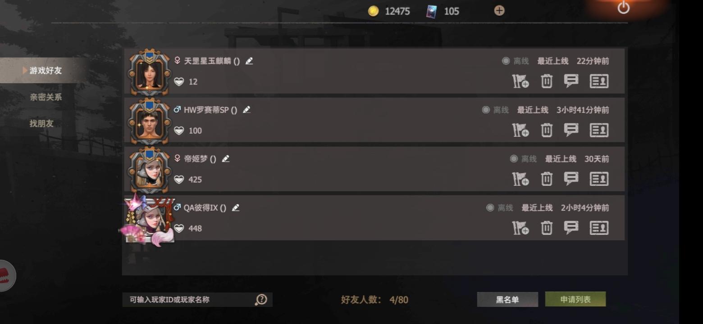
Task: Click the avatar of HW罗赛蒂SP
Action: coord(149,121)
